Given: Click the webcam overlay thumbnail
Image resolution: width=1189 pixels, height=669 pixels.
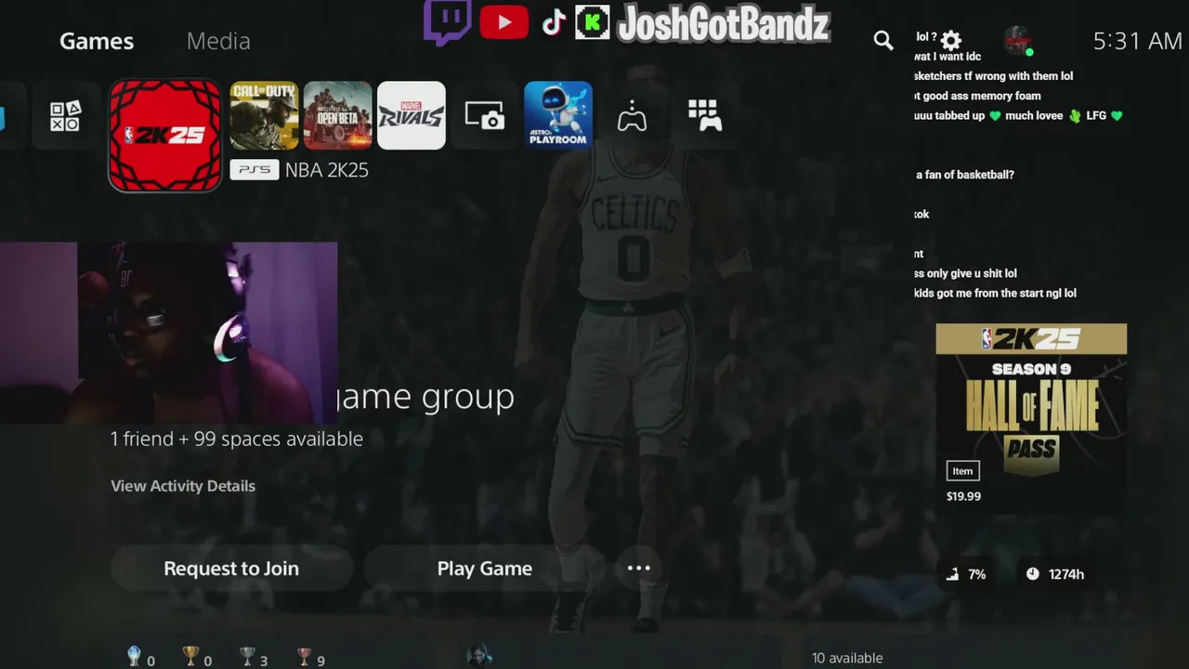Looking at the screenshot, I should coord(168,333).
